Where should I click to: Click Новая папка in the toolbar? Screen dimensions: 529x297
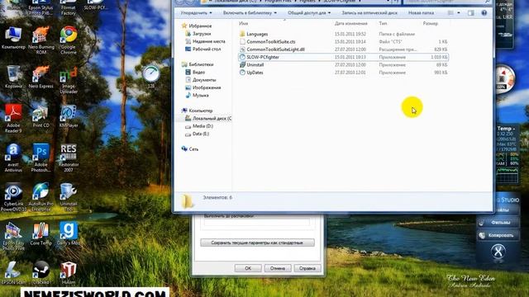(421, 13)
